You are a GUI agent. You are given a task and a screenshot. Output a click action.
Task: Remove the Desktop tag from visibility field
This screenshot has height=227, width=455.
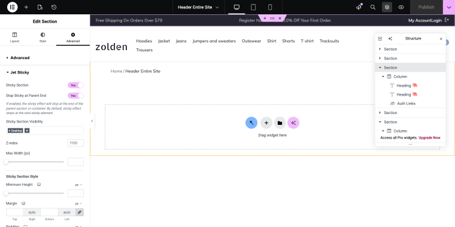coord(10,131)
